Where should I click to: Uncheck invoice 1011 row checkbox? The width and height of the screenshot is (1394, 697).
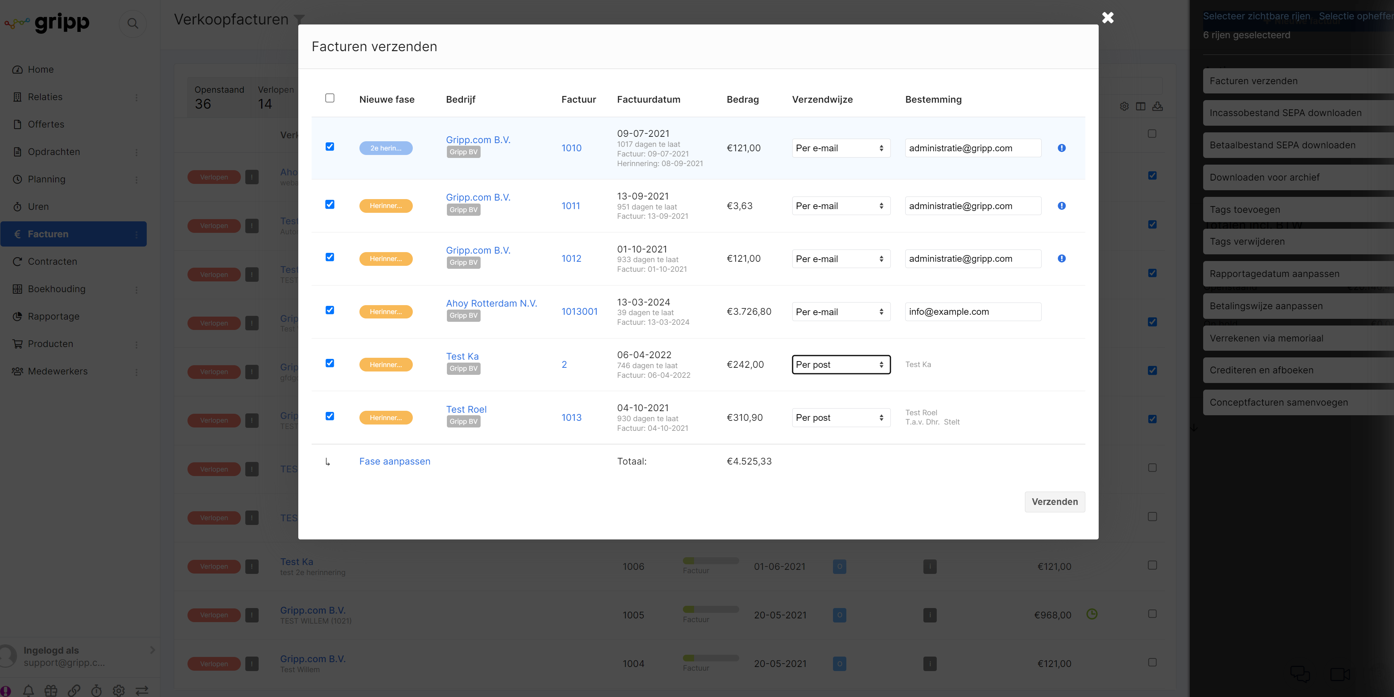329,204
